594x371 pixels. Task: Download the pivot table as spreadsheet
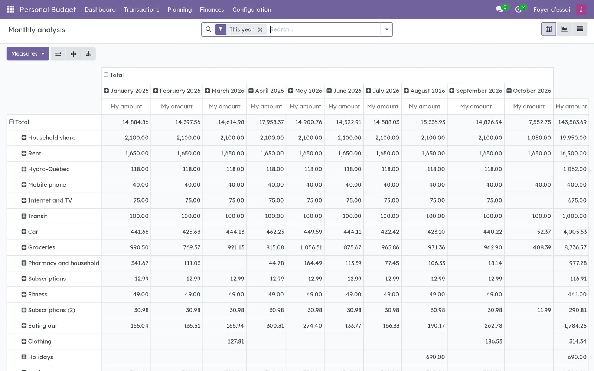coord(88,54)
